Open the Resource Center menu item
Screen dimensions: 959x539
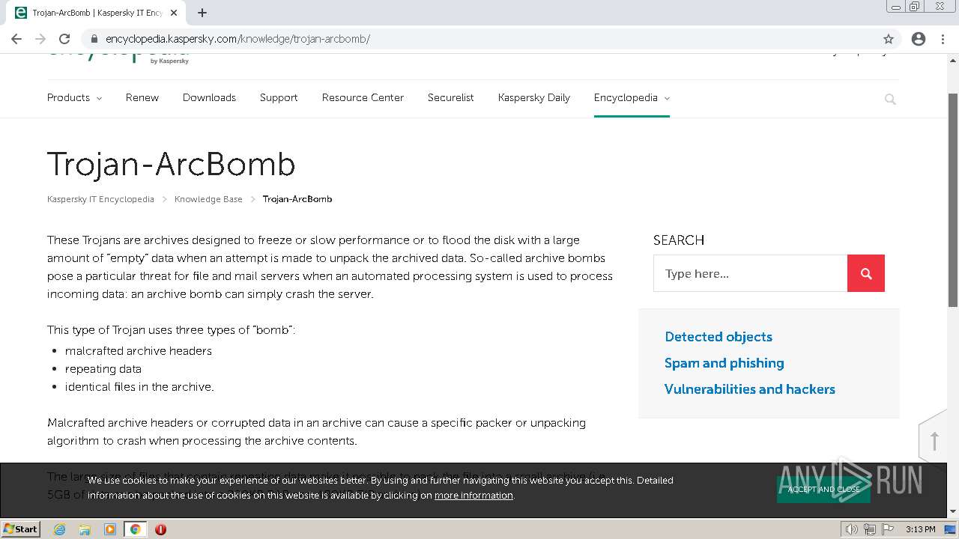coord(363,97)
